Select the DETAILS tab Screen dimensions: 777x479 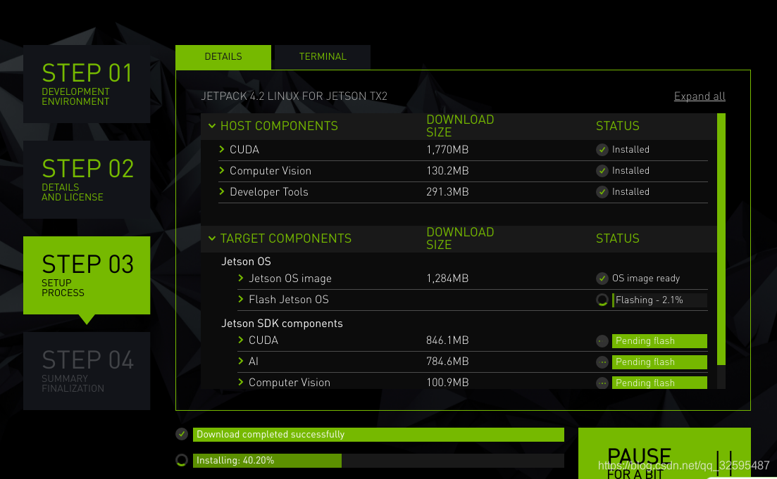223,56
